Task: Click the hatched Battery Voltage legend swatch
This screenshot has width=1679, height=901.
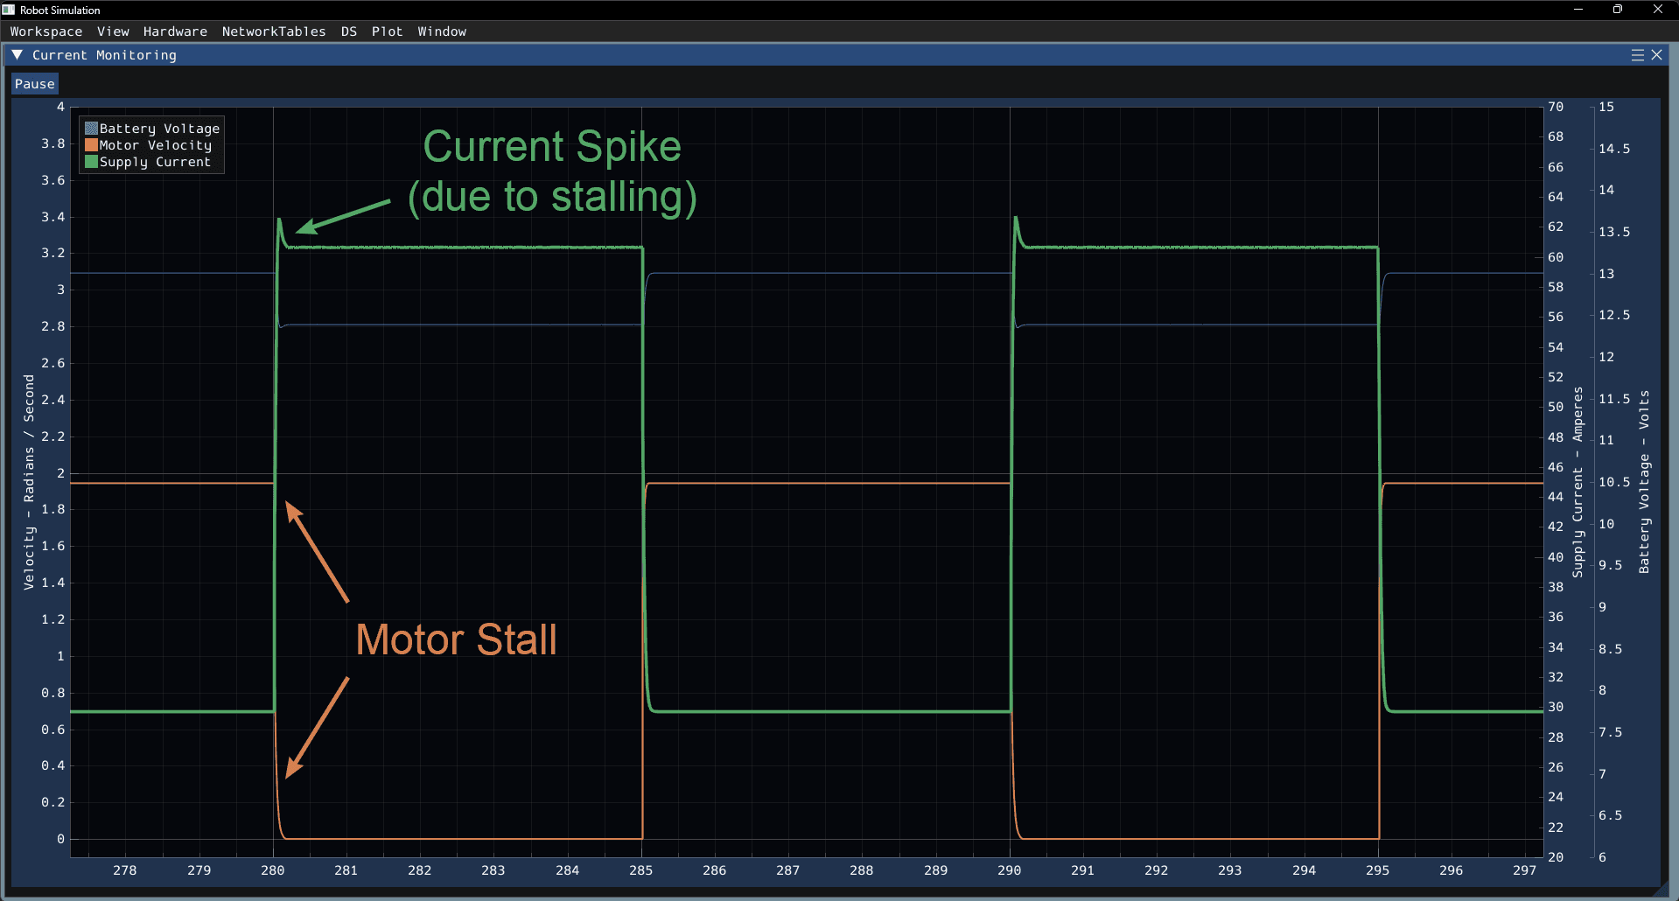Action: (91, 128)
